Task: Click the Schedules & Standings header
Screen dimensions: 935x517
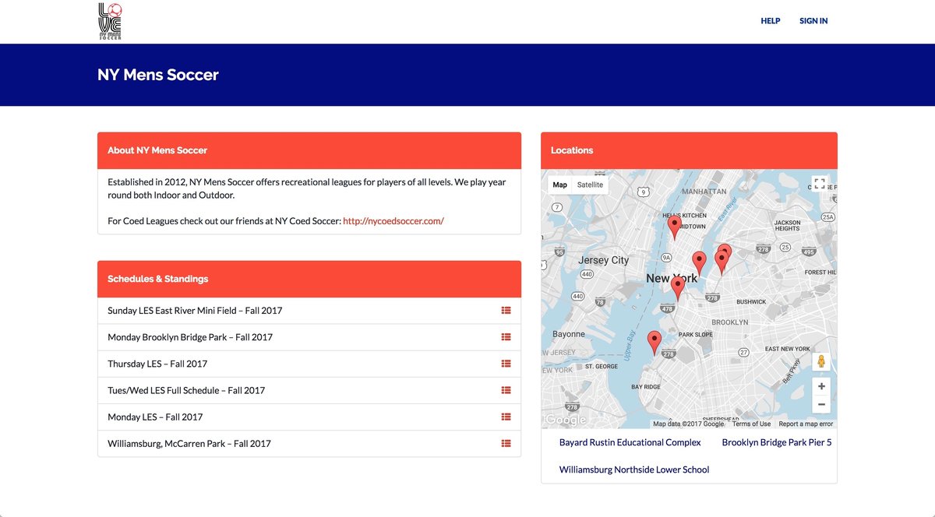Action: (309, 279)
